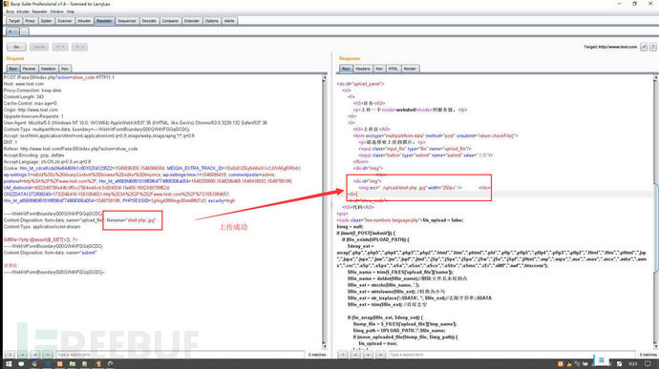The width and height of the screenshot is (659, 369).
Task: Click the edit target pencil icon
Action: [644, 47]
